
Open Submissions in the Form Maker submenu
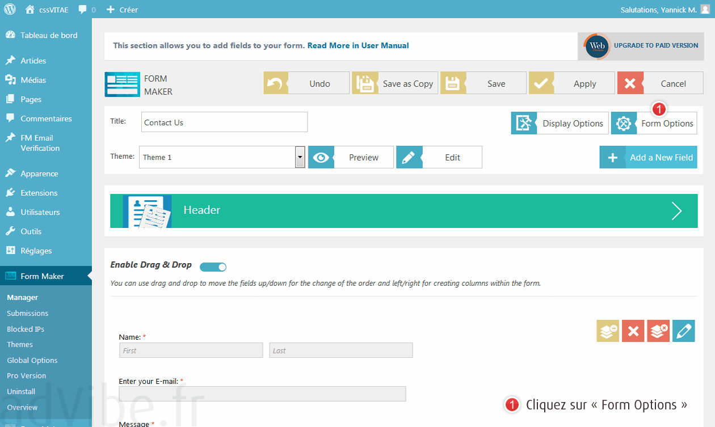click(x=28, y=313)
